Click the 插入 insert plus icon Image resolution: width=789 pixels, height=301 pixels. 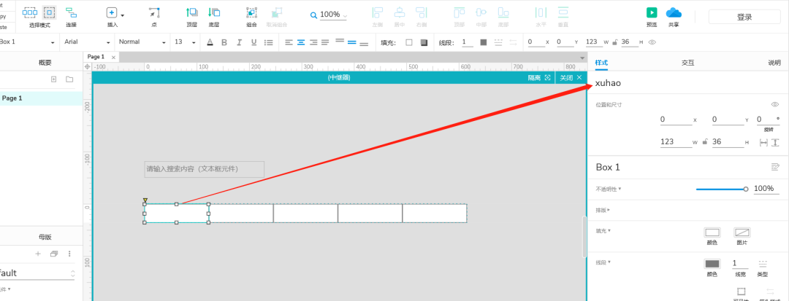[112, 13]
